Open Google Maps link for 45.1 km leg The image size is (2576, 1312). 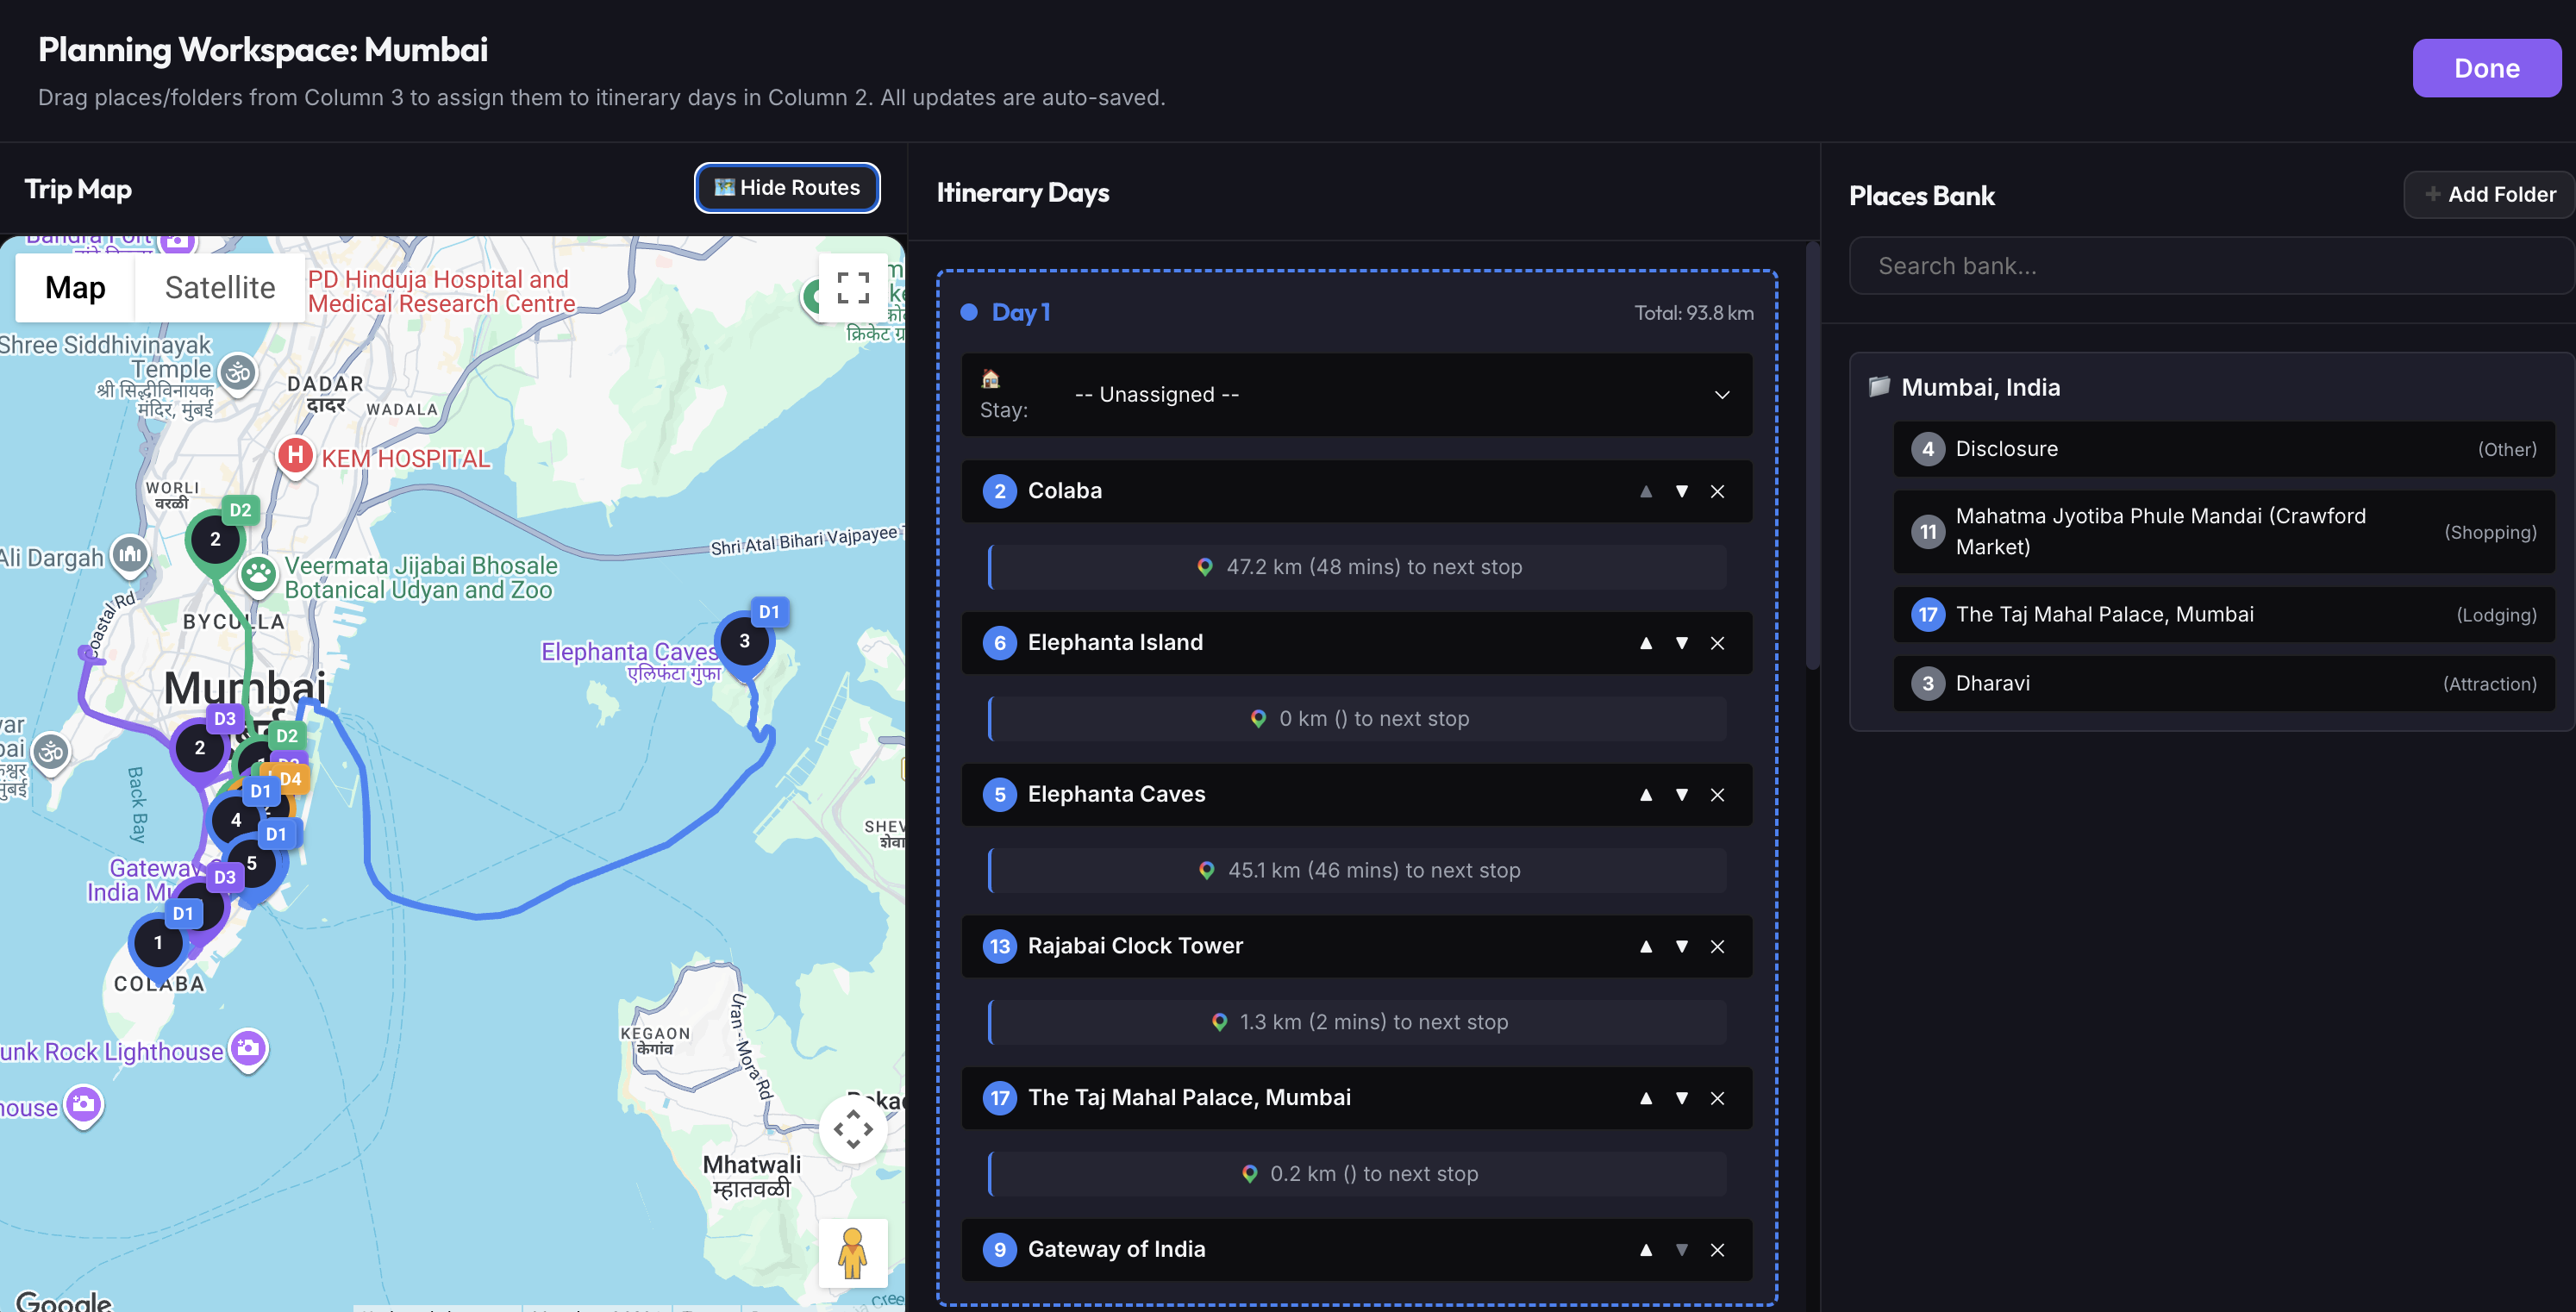[x=1207, y=871]
